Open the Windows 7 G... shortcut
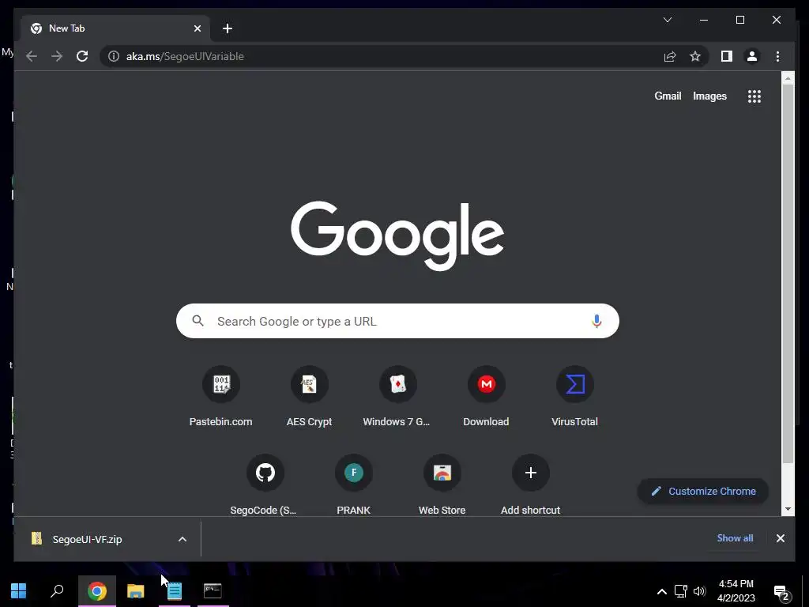Viewport: 809px width, 607px height. [x=397, y=397]
